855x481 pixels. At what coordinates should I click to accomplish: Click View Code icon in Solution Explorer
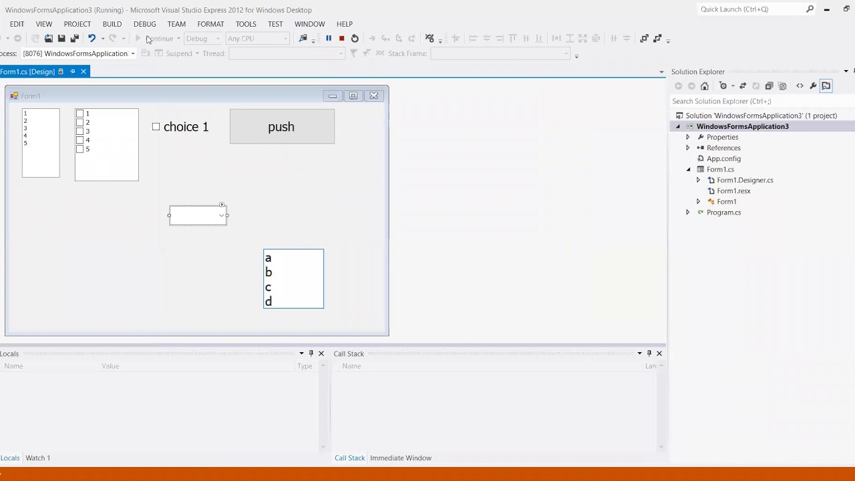(x=800, y=86)
